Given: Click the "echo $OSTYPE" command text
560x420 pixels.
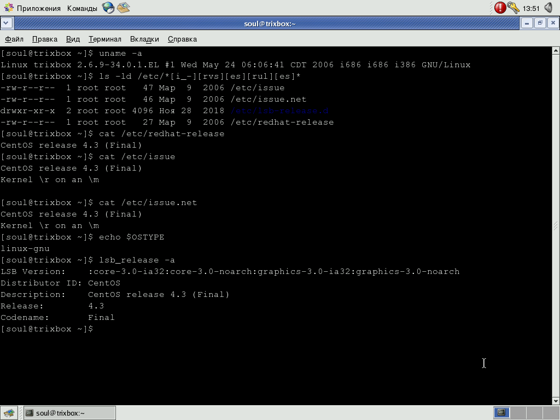Looking at the screenshot, I should click(131, 237).
